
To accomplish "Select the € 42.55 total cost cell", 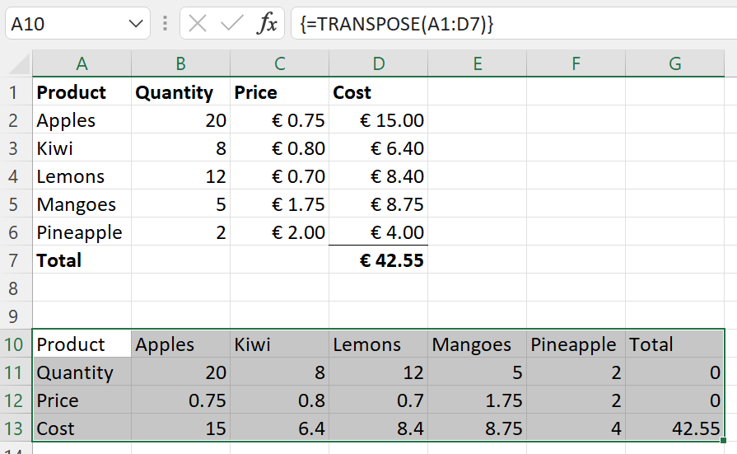I will click(378, 260).
